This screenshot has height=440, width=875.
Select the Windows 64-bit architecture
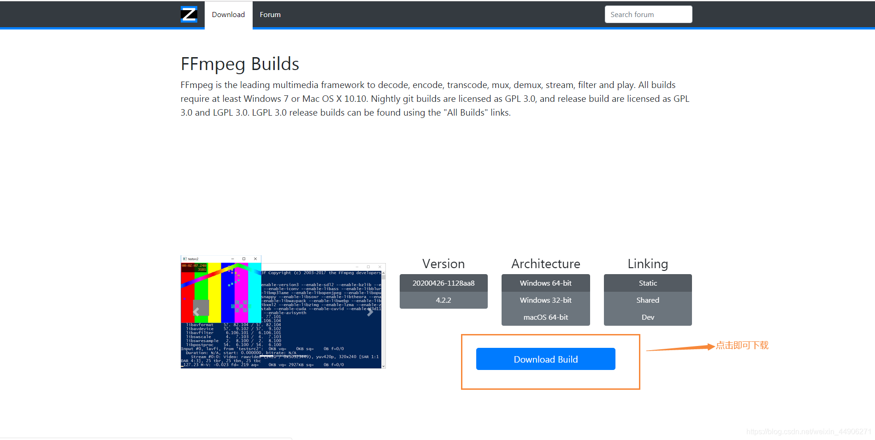click(x=545, y=283)
